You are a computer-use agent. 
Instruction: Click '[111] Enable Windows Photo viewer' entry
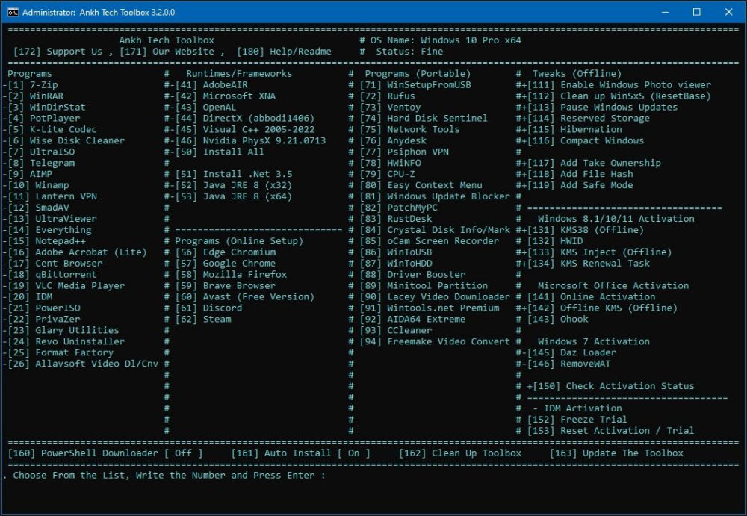click(619, 85)
